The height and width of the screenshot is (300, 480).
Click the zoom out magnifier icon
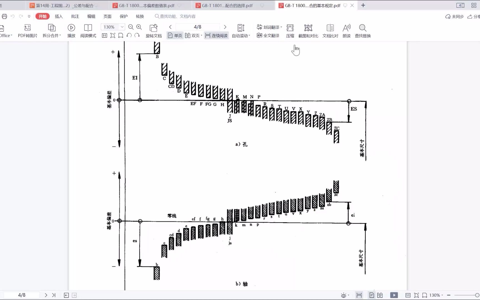tap(131, 27)
